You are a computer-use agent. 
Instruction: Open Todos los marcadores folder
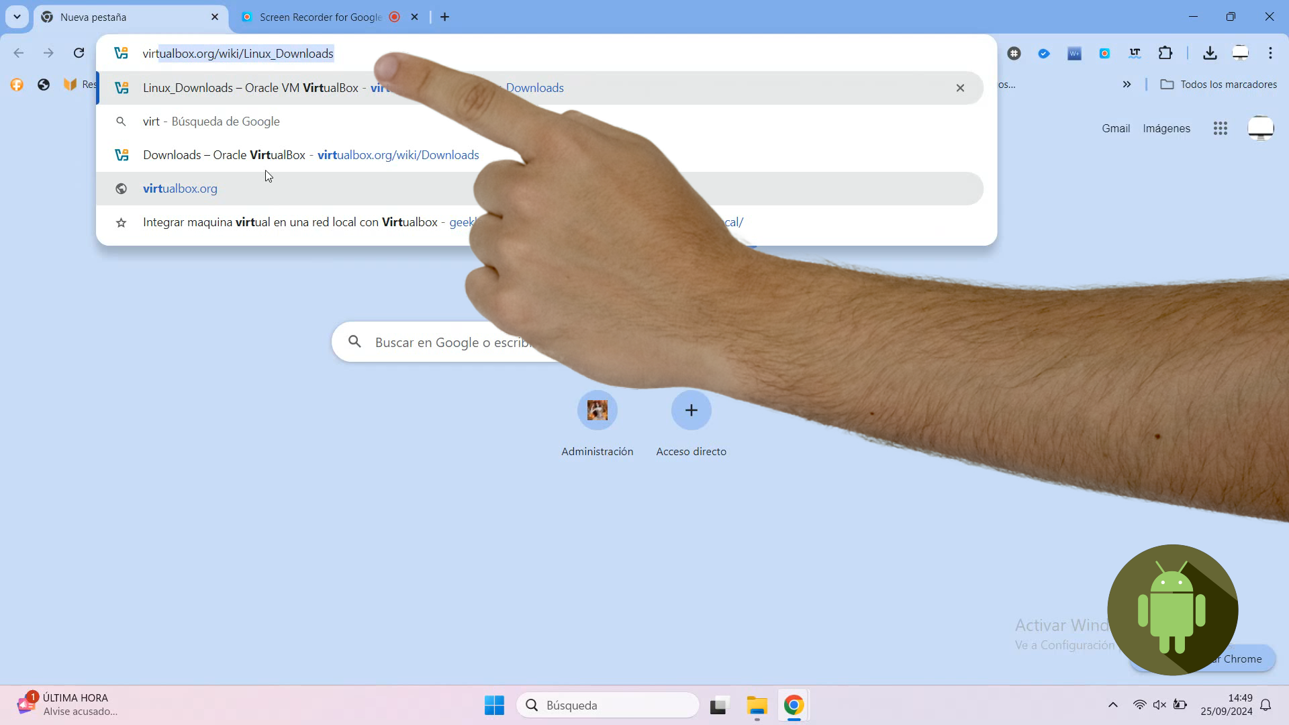pos(1219,85)
